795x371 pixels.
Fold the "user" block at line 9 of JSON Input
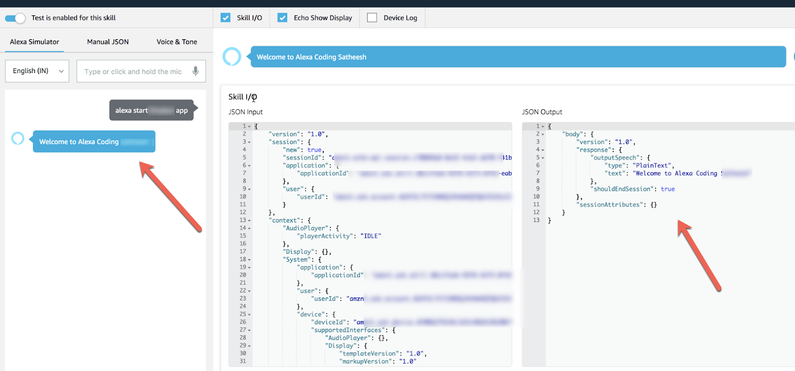coord(249,189)
